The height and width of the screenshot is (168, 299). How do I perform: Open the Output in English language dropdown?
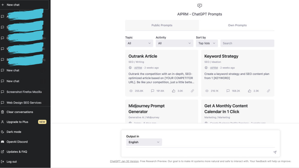[144, 142]
